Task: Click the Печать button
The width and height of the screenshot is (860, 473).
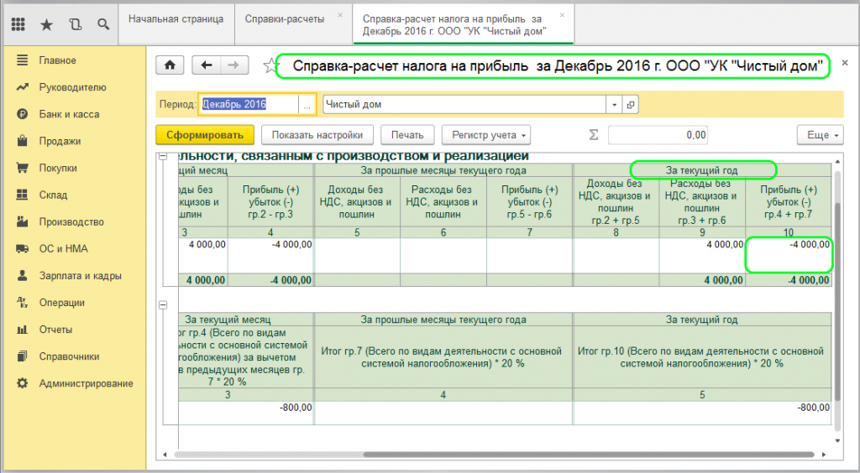Action: pyautogui.click(x=407, y=135)
